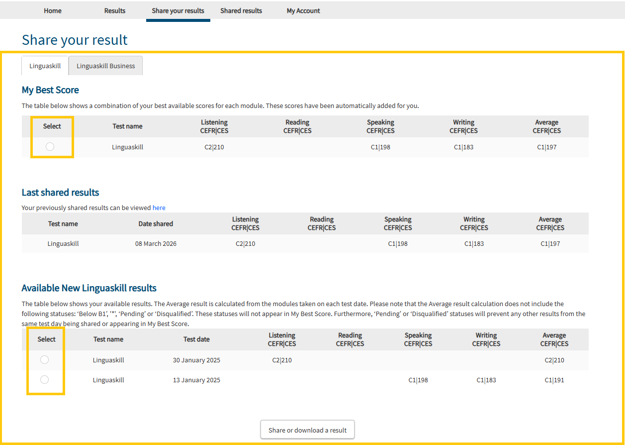Click Speaking 'C1|198' in 13 January row
The image size is (625, 445).
(418, 380)
